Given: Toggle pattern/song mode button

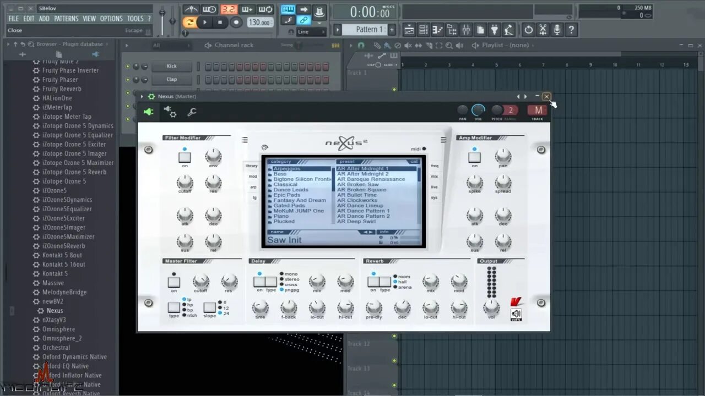Looking at the screenshot, I should coord(189,23).
